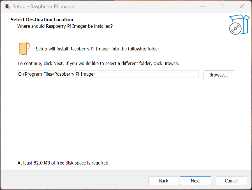Go Back to the previous setup step
The image size is (252, 190).
pos(163,181)
